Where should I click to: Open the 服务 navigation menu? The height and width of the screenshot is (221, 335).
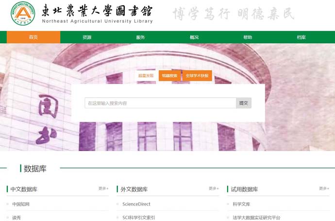pyautogui.click(x=140, y=37)
